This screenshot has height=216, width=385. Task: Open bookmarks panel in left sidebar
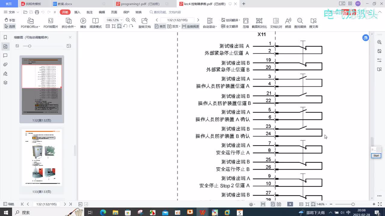[5, 37]
